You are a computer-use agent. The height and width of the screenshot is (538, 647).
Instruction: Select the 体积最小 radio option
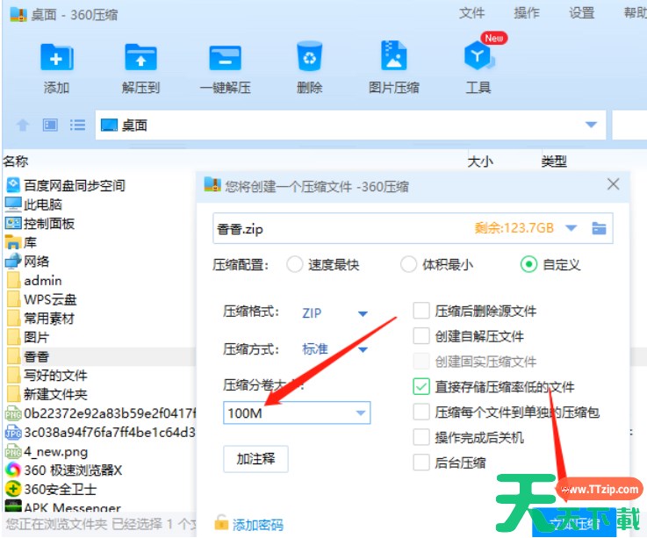coord(408,264)
